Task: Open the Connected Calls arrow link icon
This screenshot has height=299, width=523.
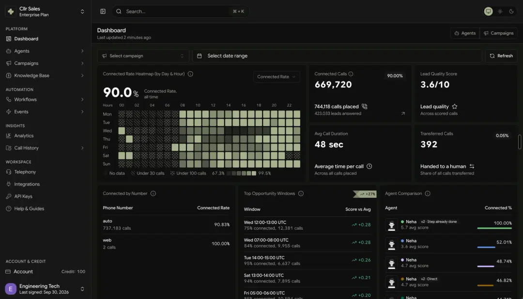Action: point(403,113)
